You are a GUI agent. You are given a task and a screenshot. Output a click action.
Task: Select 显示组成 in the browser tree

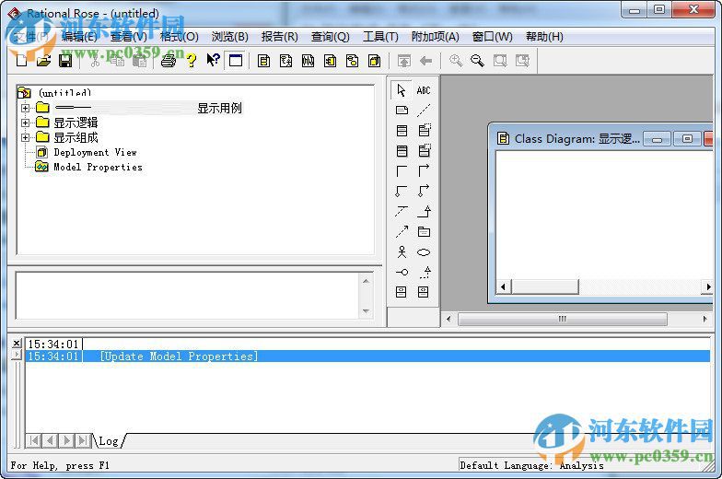pyautogui.click(x=76, y=138)
